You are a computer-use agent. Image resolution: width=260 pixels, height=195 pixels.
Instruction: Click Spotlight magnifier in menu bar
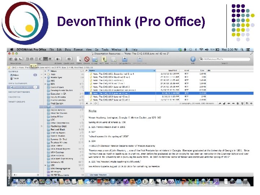(x=242, y=49)
